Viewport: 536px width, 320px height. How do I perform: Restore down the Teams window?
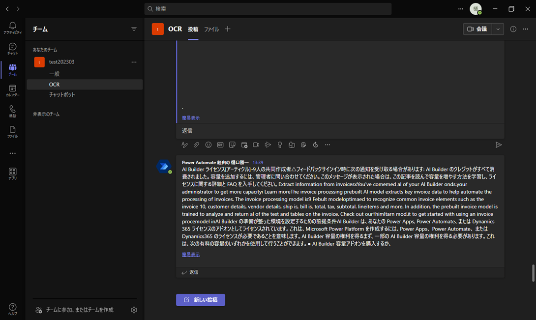[511, 9]
